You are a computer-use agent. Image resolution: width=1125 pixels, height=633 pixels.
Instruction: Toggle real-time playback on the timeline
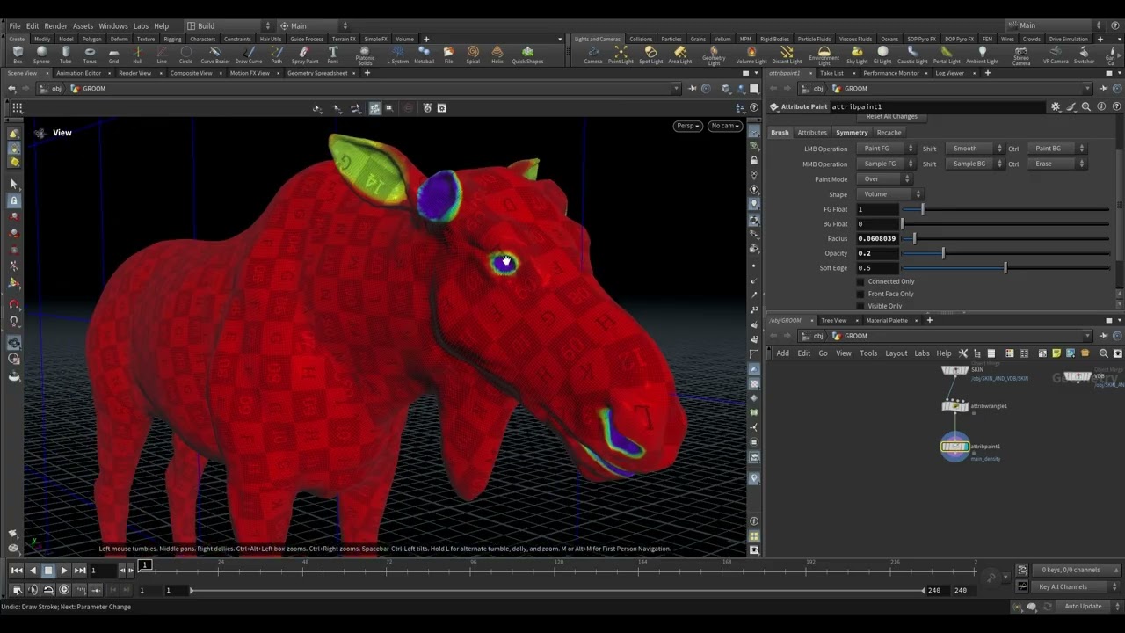tap(64, 590)
